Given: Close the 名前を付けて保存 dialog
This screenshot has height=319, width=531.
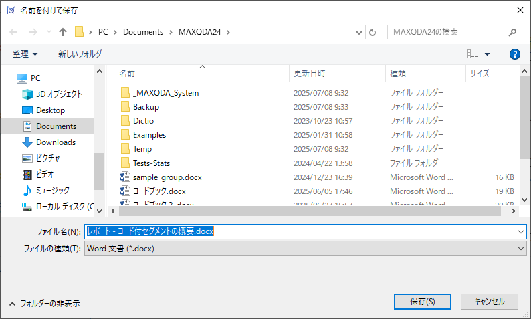Looking at the screenshot, I should [520, 10].
